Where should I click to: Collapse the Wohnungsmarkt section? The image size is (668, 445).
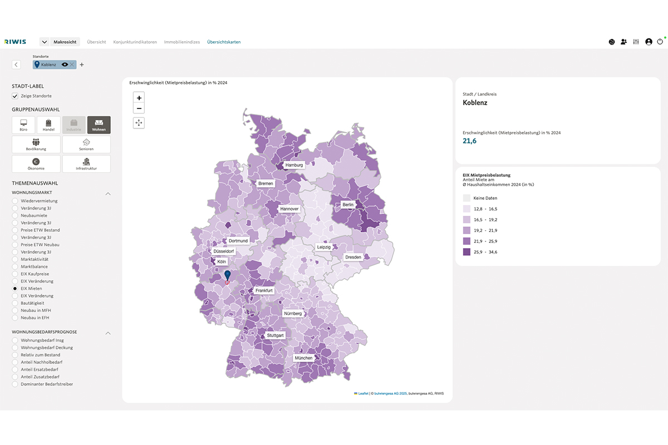coord(108,194)
